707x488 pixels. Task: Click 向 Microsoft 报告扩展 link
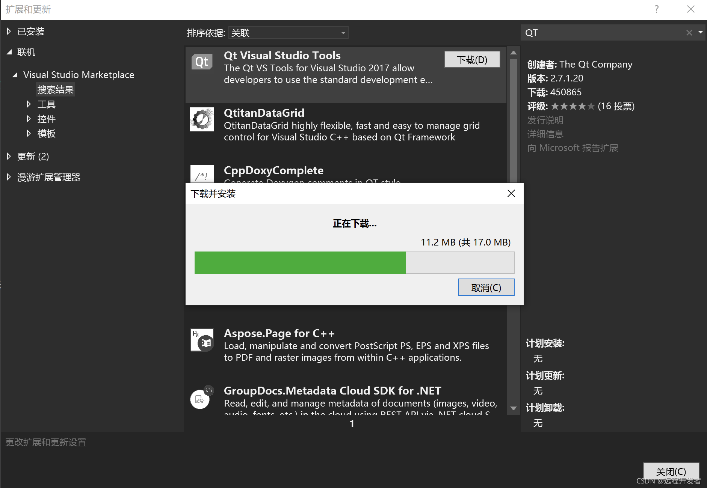click(573, 148)
